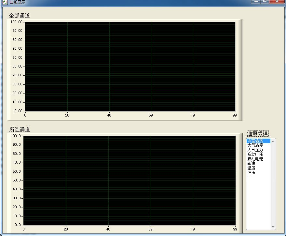The width and height of the screenshot is (286, 236).
Task: Maximize the 曲线显示 window
Action: pos(265,1)
